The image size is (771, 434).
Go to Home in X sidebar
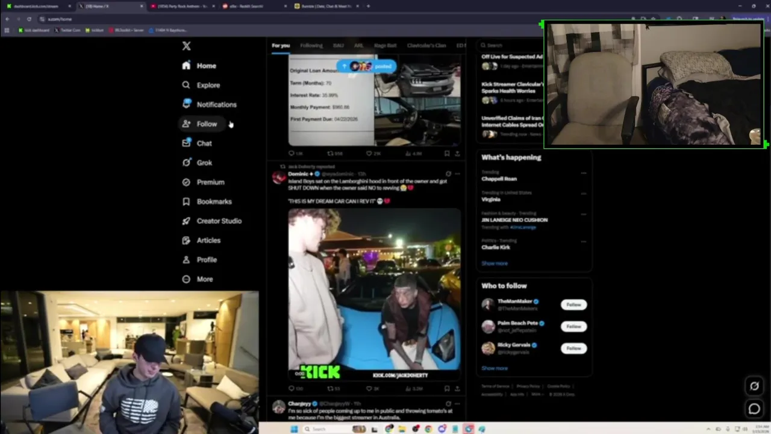tap(199, 66)
